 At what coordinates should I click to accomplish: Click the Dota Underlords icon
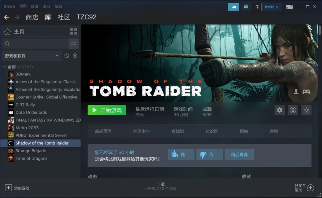click(x=11, y=113)
